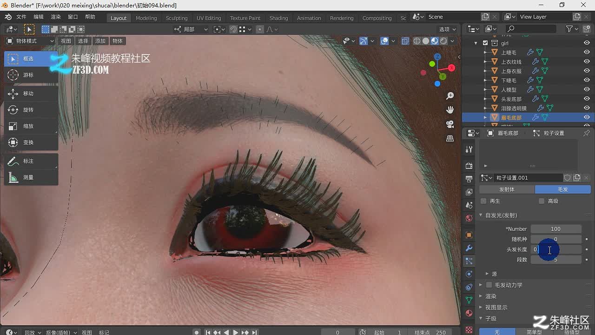
Task: Open the View Layer properties tab icon
Action: [x=469, y=192]
